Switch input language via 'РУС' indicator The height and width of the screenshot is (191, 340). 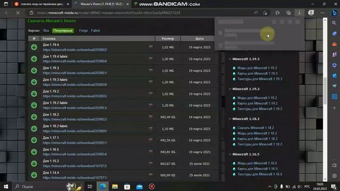coord(307,186)
